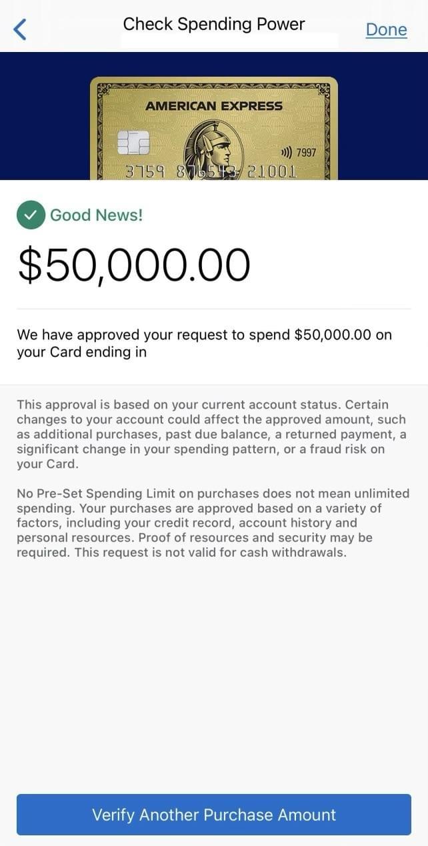Tap the back chevron arrow
The width and height of the screenshot is (428, 846).
tap(21, 29)
